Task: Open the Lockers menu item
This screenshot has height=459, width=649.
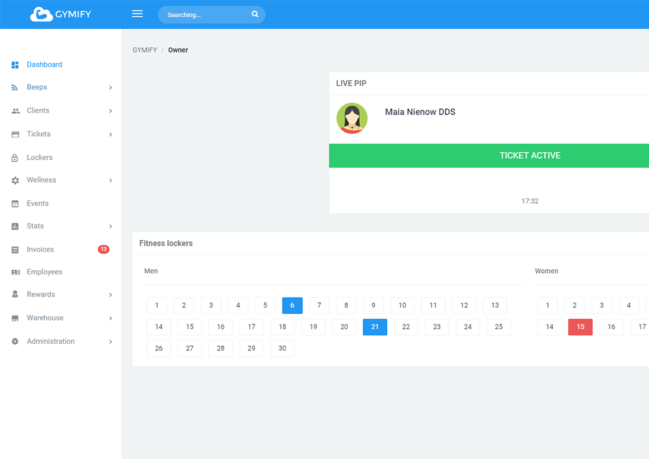Action: coord(61,157)
